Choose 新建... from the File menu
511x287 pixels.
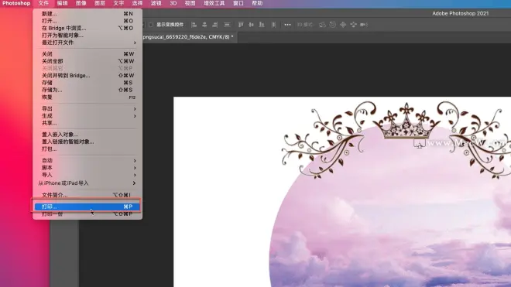click(87, 14)
